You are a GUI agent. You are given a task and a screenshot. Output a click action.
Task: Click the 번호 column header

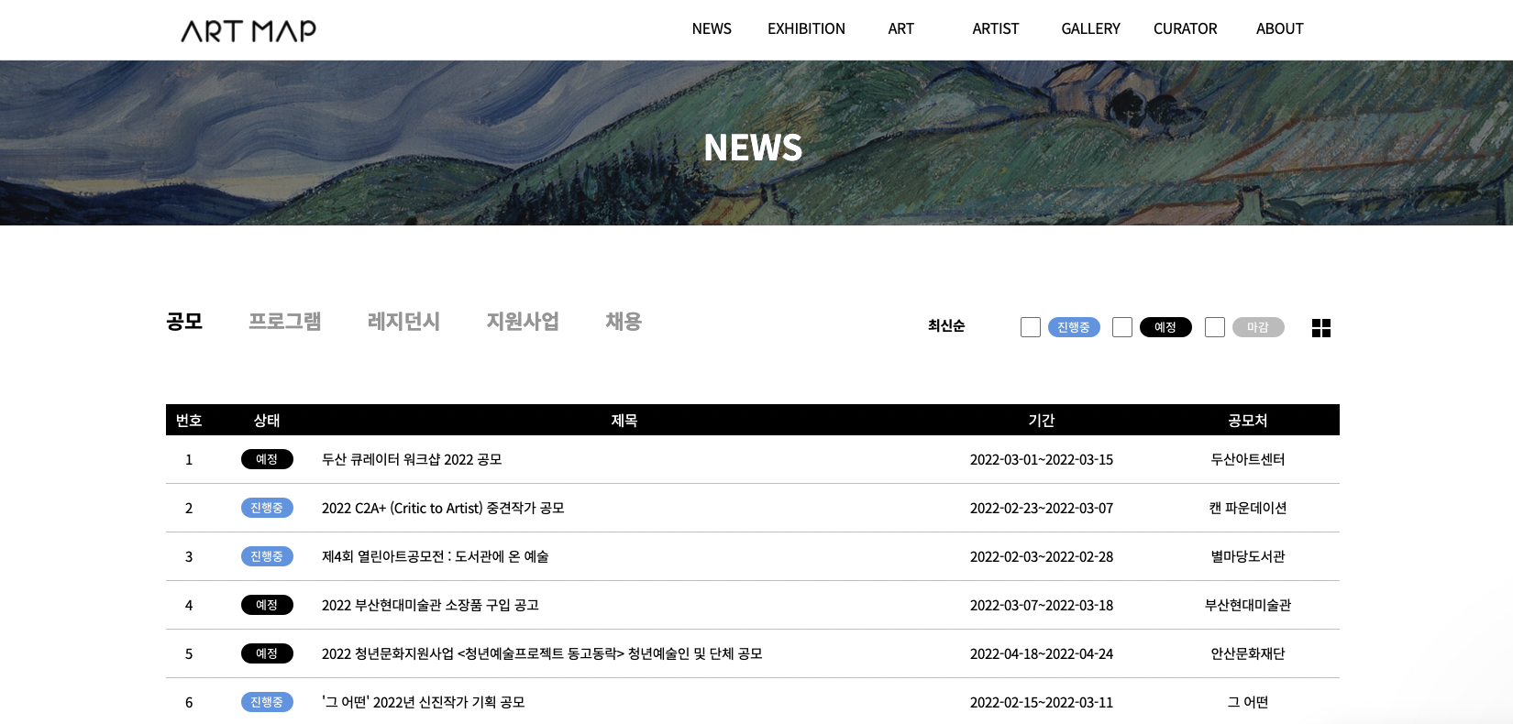coord(189,420)
